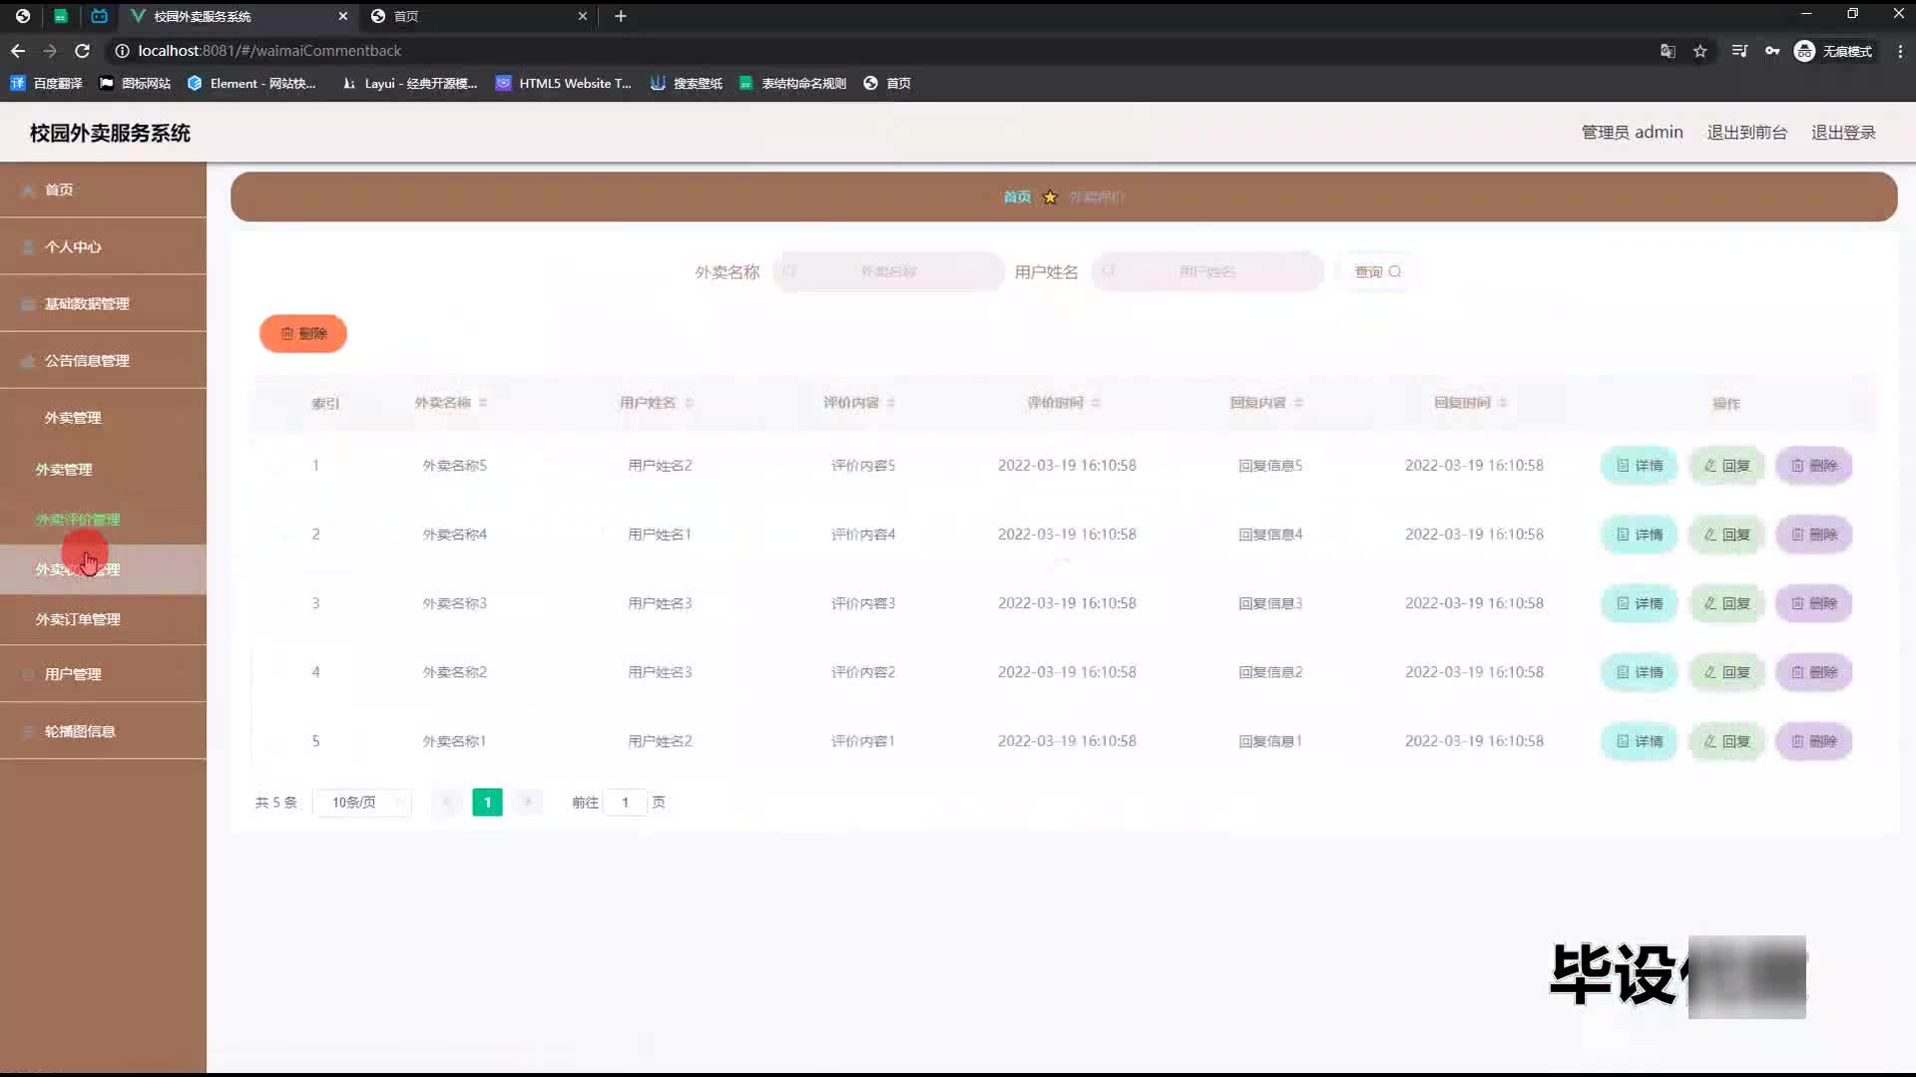Screen dimensions: 1916x1077
Task: Expand 用户管理 in the sidebar
Action: pyautogui.click(x=103, y=674)
